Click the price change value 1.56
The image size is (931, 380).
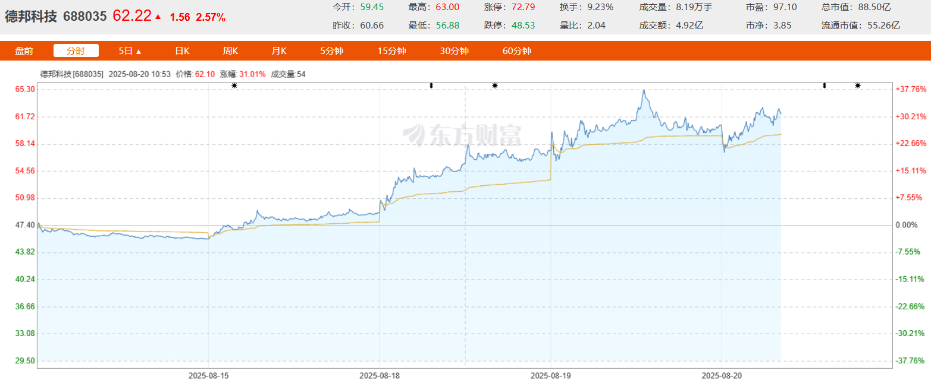(x=180, y=18)
